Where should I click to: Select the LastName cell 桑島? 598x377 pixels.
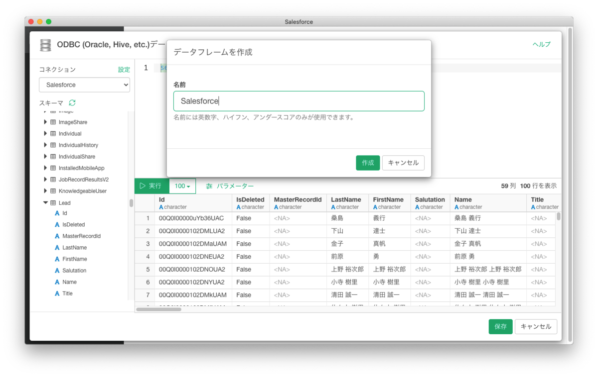pyautogui.click(x=347, y=218)
